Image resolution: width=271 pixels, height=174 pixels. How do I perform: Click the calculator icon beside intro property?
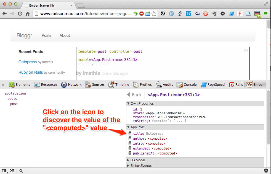pos(130,143)
